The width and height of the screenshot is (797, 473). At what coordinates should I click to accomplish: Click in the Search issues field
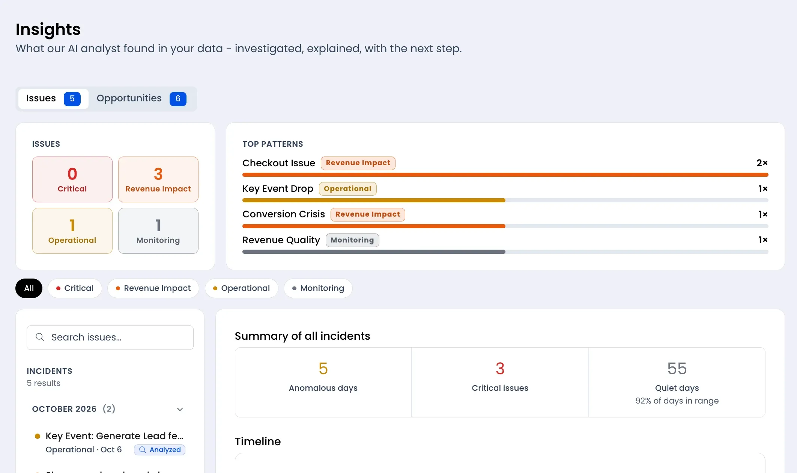click(x=110, y=337)
